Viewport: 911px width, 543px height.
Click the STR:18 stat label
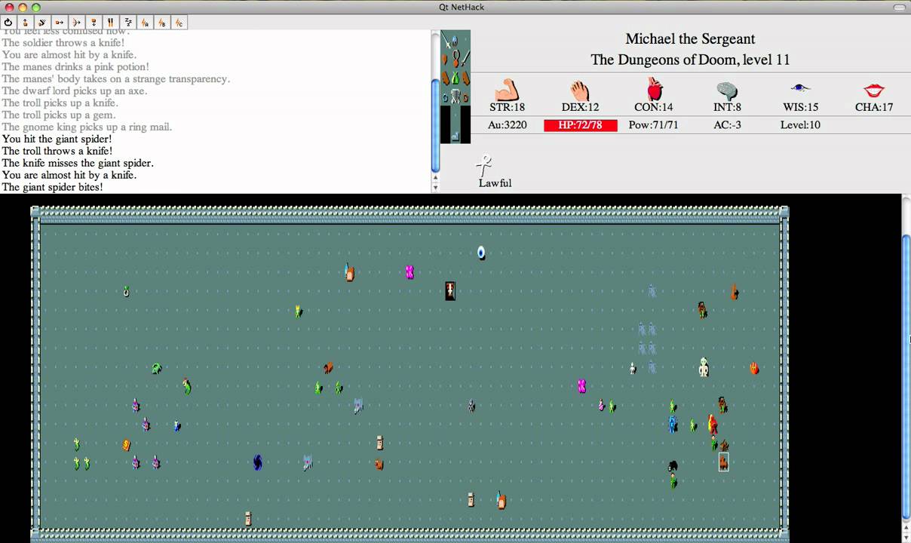click(507, 108)
